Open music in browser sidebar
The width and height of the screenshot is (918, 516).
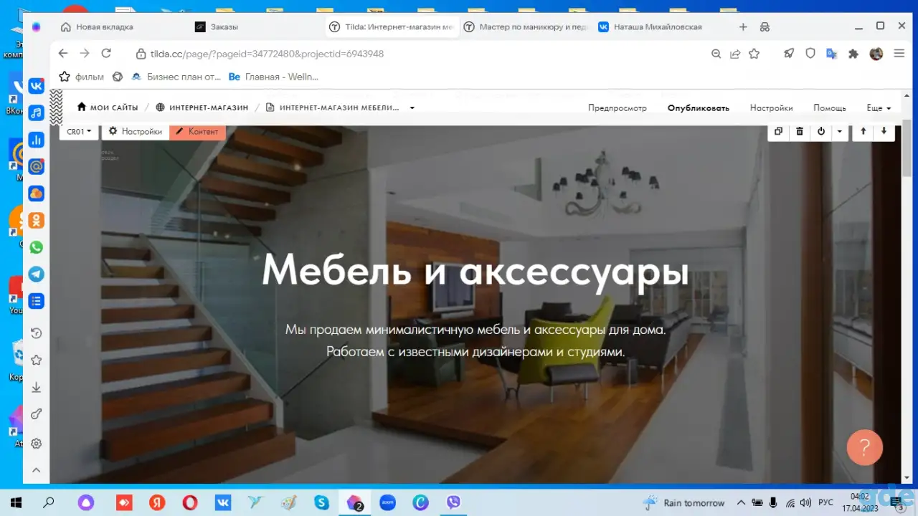pyautogui.click(x=36, y=113)
